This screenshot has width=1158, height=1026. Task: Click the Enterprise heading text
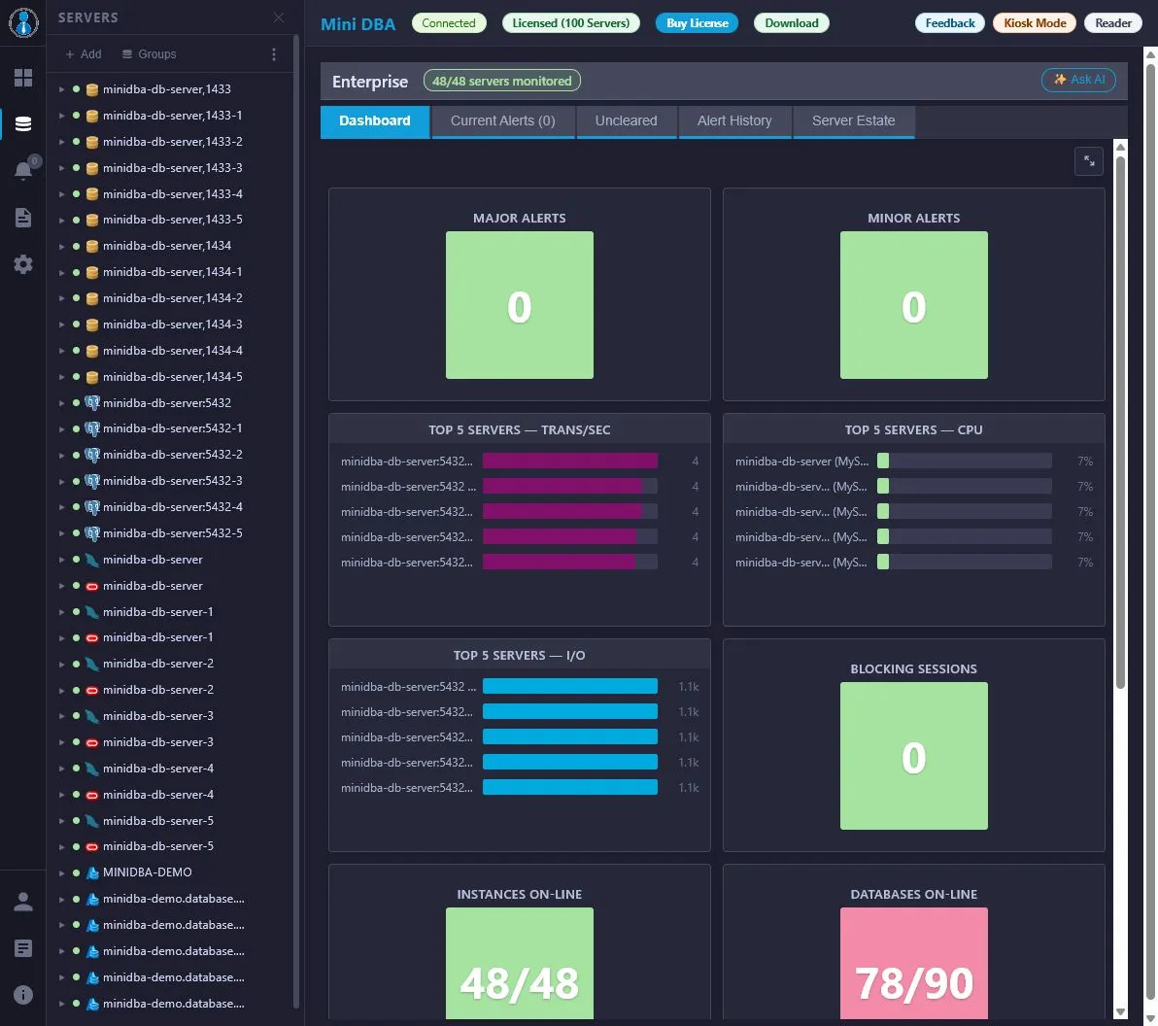370,82
